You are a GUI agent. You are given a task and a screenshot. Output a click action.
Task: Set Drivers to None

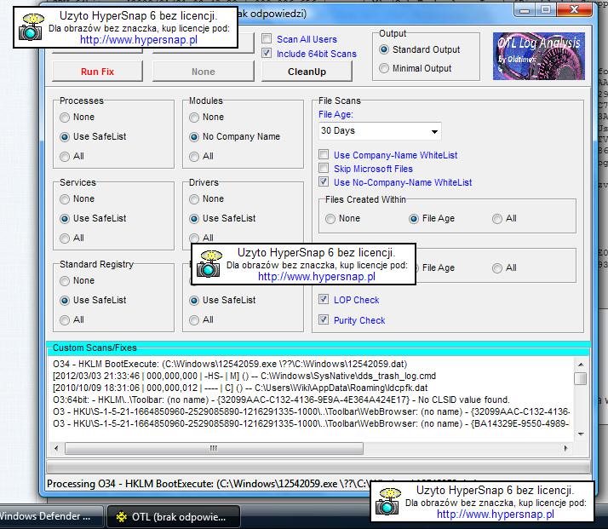point(194,199)
